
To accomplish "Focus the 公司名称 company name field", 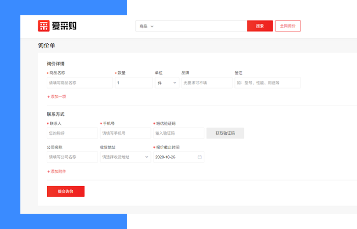I will 72,157.
